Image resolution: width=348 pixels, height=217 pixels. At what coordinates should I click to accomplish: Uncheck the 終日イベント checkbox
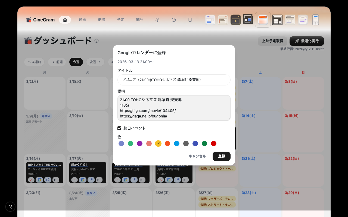119,128
